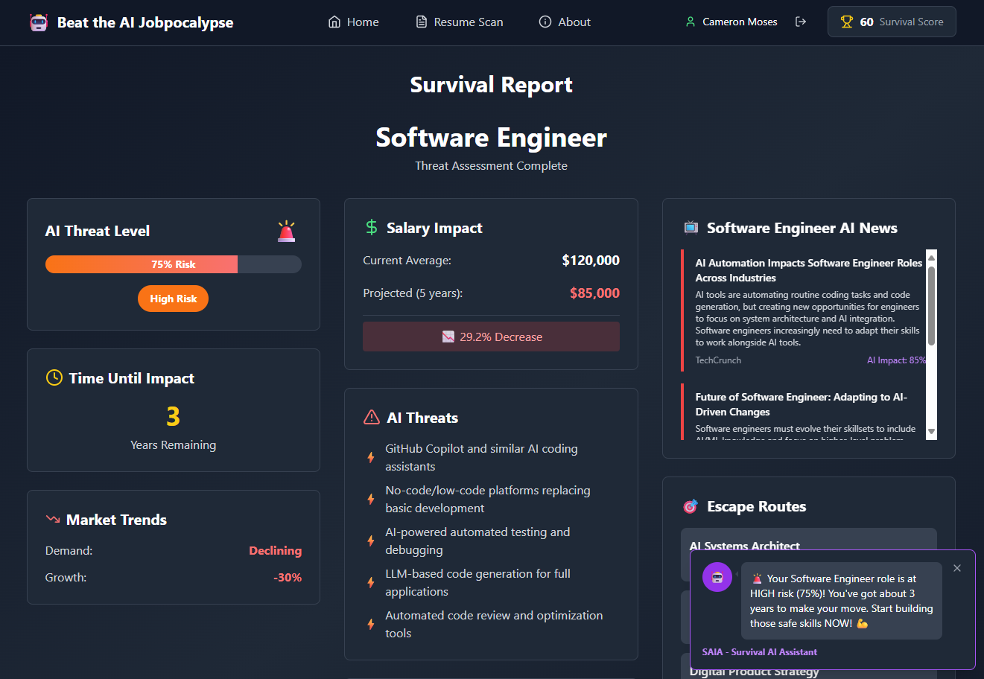
Task: Click the About info circle icon
Action: point(545,22)
